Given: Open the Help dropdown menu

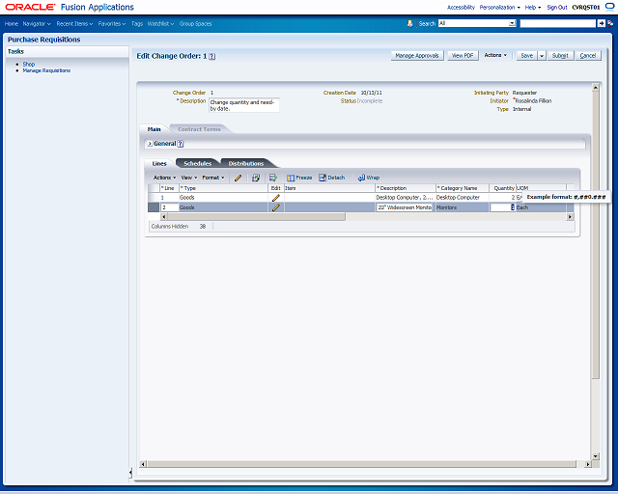Looking at the screenshot, I should 533,7.
